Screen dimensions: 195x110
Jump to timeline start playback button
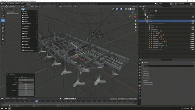pos(65,99)
